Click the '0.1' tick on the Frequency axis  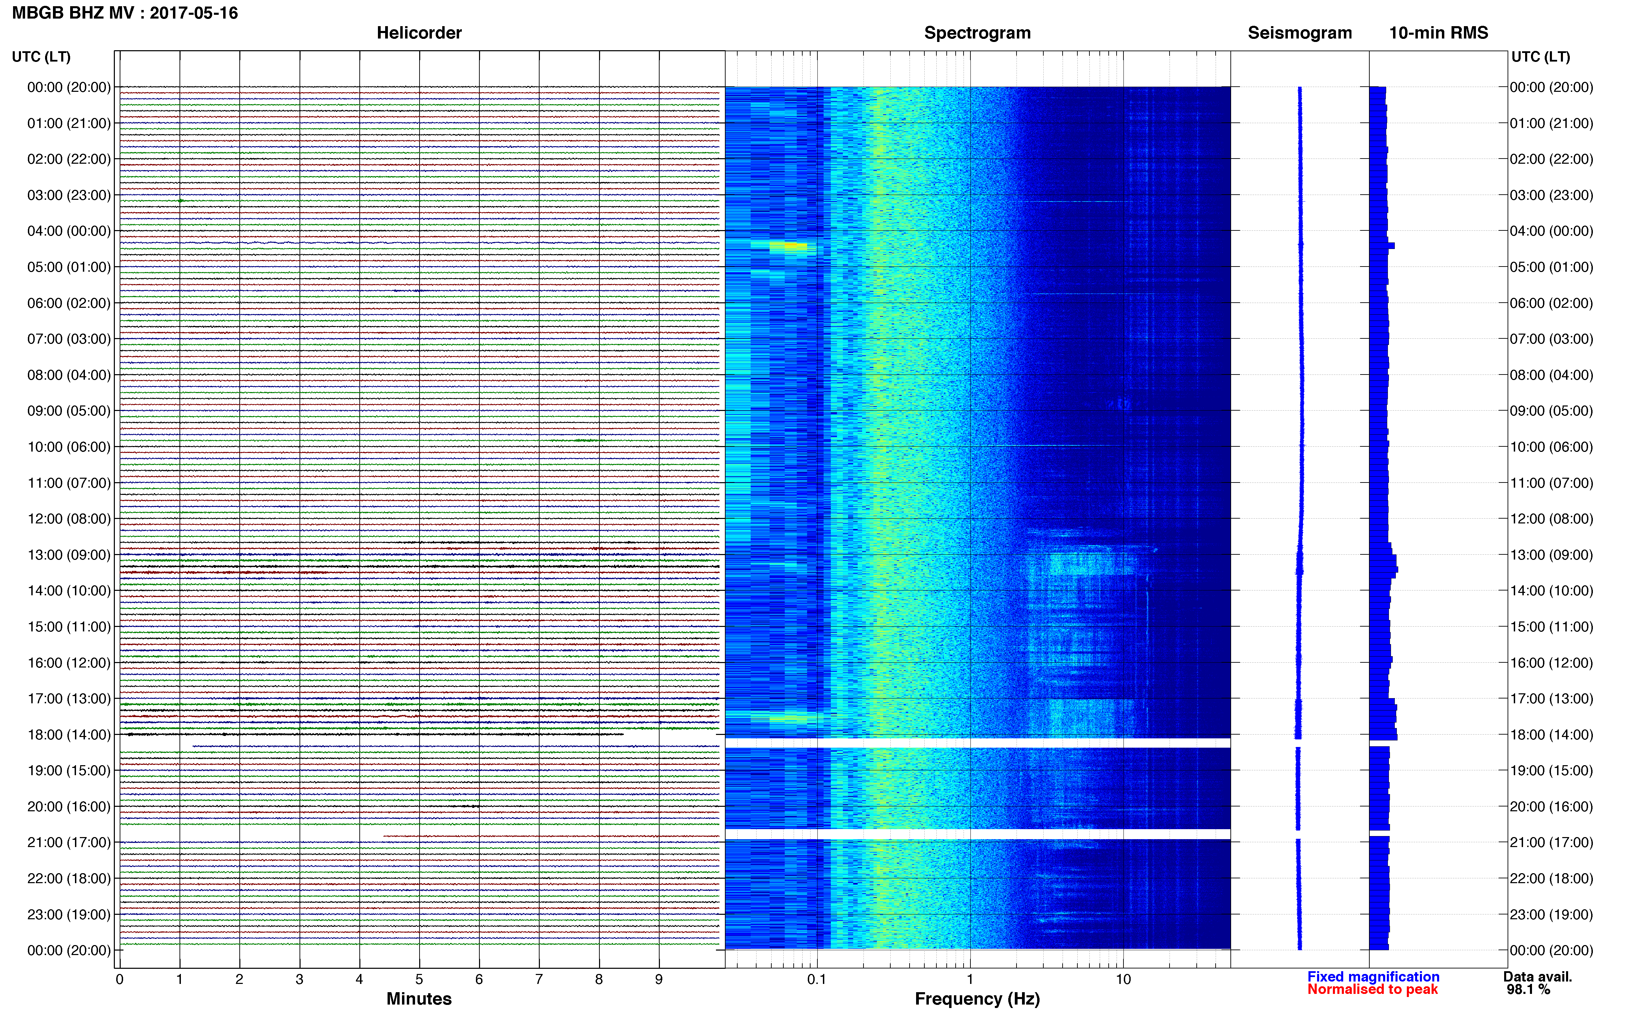(x=817, y=979)
